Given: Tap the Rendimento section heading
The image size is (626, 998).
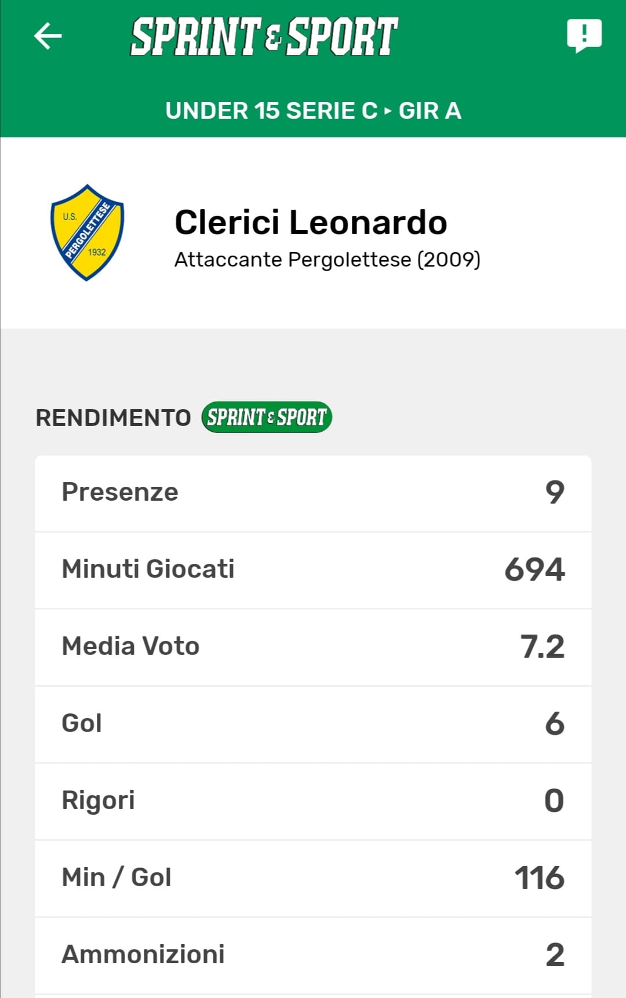Looking at the screenshot, I should click(114, 418).
